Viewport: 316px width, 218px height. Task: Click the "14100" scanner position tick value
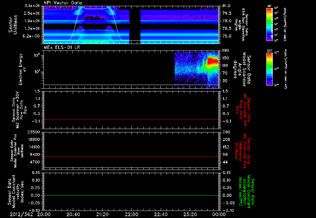[x=33, y=147]
